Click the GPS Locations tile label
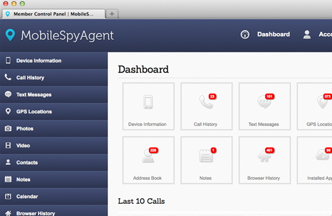 (x=319, y=124)
